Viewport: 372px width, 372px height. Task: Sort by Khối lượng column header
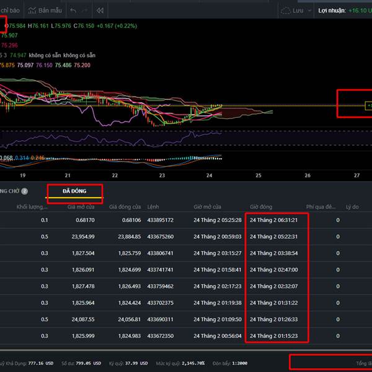click(x=32, y=206)
